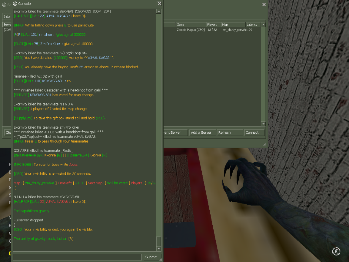
Task: Close the server browser window
Action: 264,5
